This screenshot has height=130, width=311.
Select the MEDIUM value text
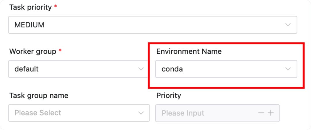(29, 25)
